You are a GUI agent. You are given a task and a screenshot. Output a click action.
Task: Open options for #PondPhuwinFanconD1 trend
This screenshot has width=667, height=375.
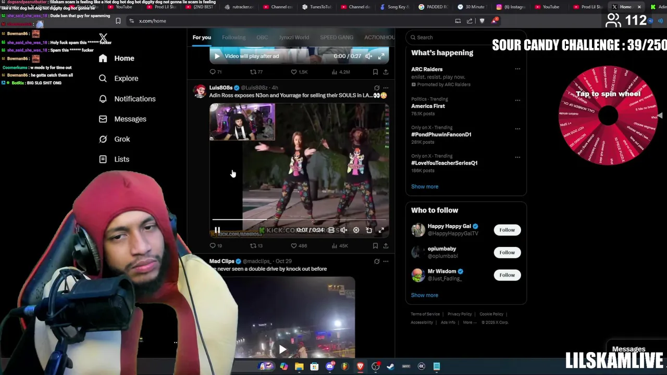click(x=517, y=129)
